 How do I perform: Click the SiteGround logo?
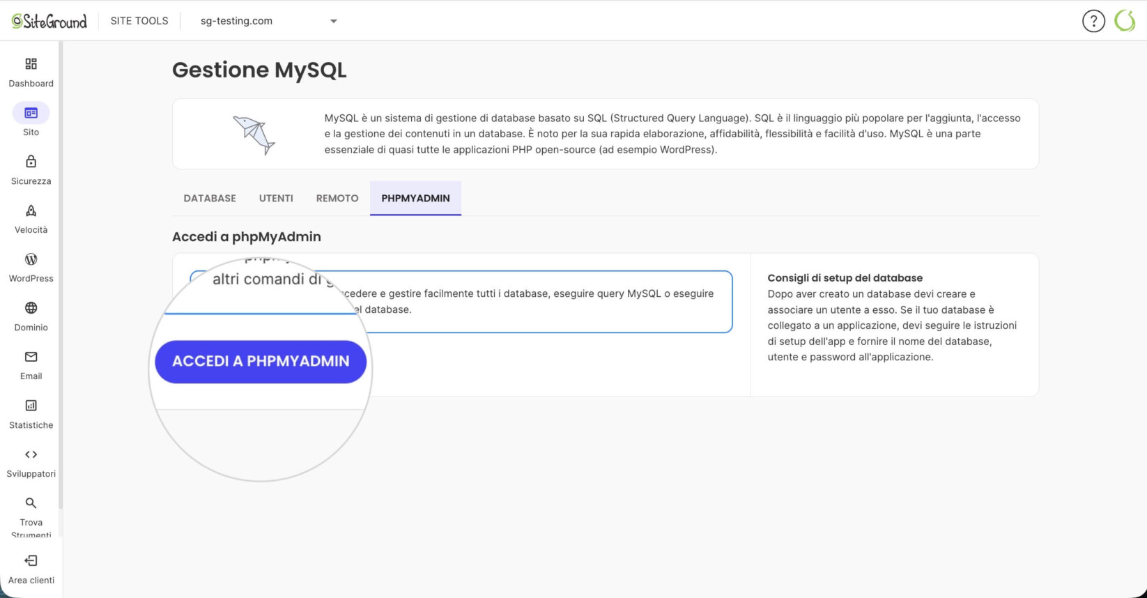(49, 21)
